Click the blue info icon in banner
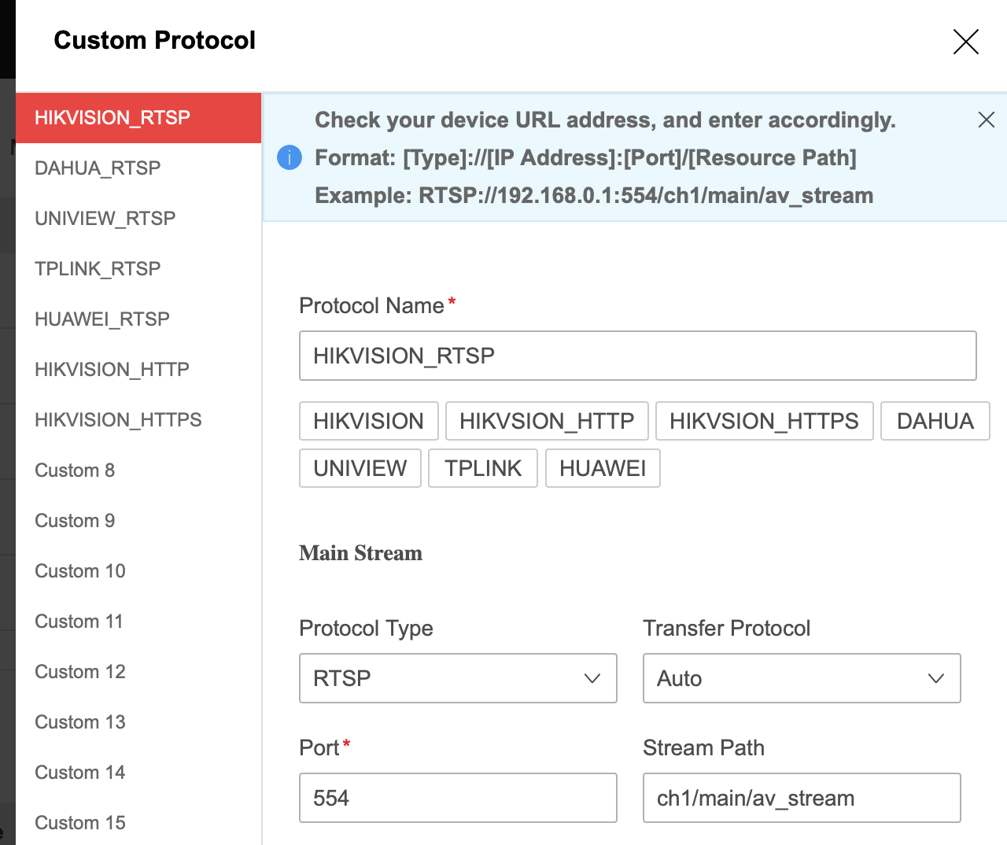 pos(290,157)
